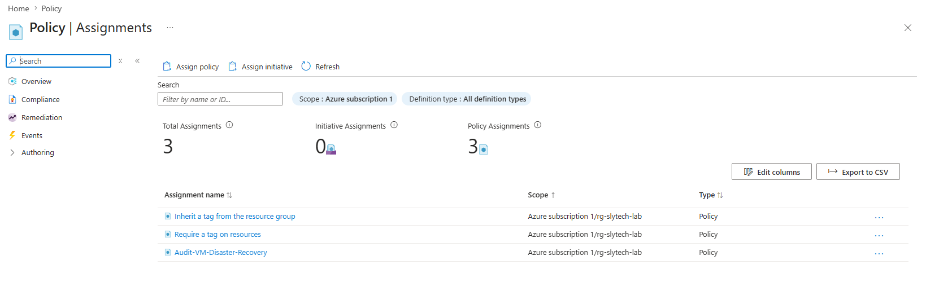926x304 pixels.
Task: Click the Policy service icon in the header
Action: click(x=16, y=32)
